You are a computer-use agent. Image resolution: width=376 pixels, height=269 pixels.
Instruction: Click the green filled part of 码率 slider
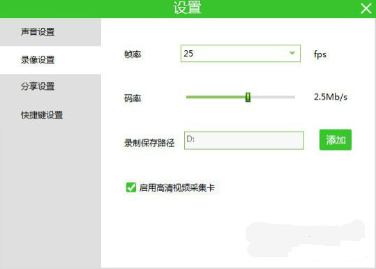point(216,97)
